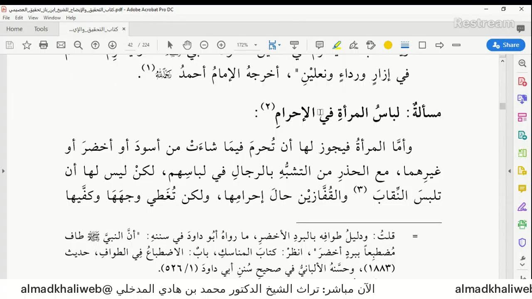Open Protect shield tool in right pane
Viewport: 532px width, 299px height.
click(522, 243)
